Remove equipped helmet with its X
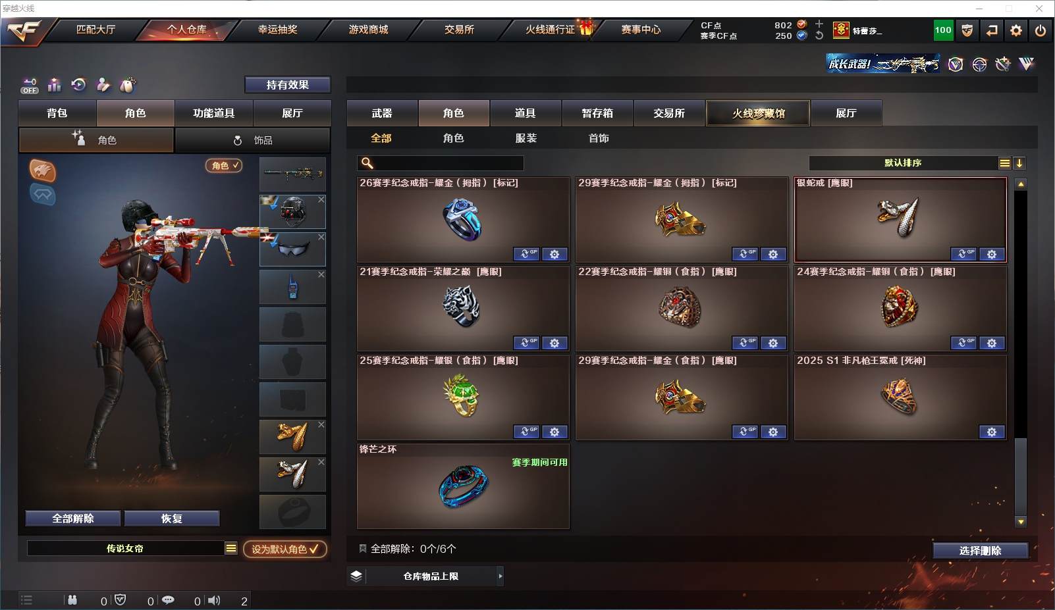Image resolution: width=1055 pixels, height=610 pixels. (x=321, y=199)
